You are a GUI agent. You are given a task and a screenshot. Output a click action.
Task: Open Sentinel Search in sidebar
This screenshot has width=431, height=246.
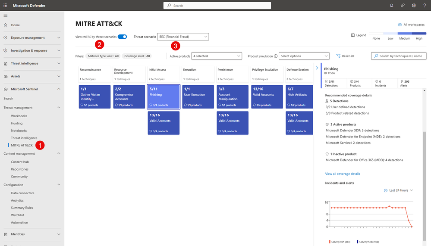[8, 99]
